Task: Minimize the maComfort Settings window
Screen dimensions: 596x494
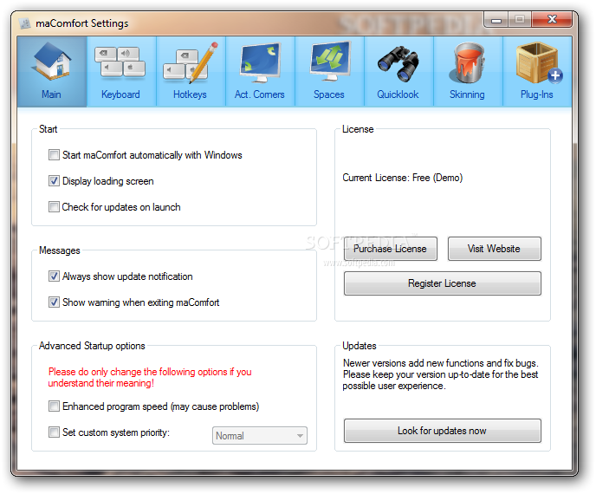Action: pos(496,20)
